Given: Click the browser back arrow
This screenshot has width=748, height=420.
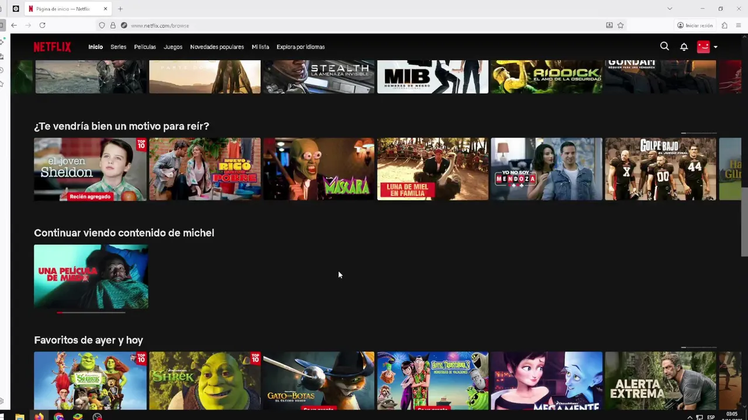Looking at the screenshot, I should coord(14,25).
